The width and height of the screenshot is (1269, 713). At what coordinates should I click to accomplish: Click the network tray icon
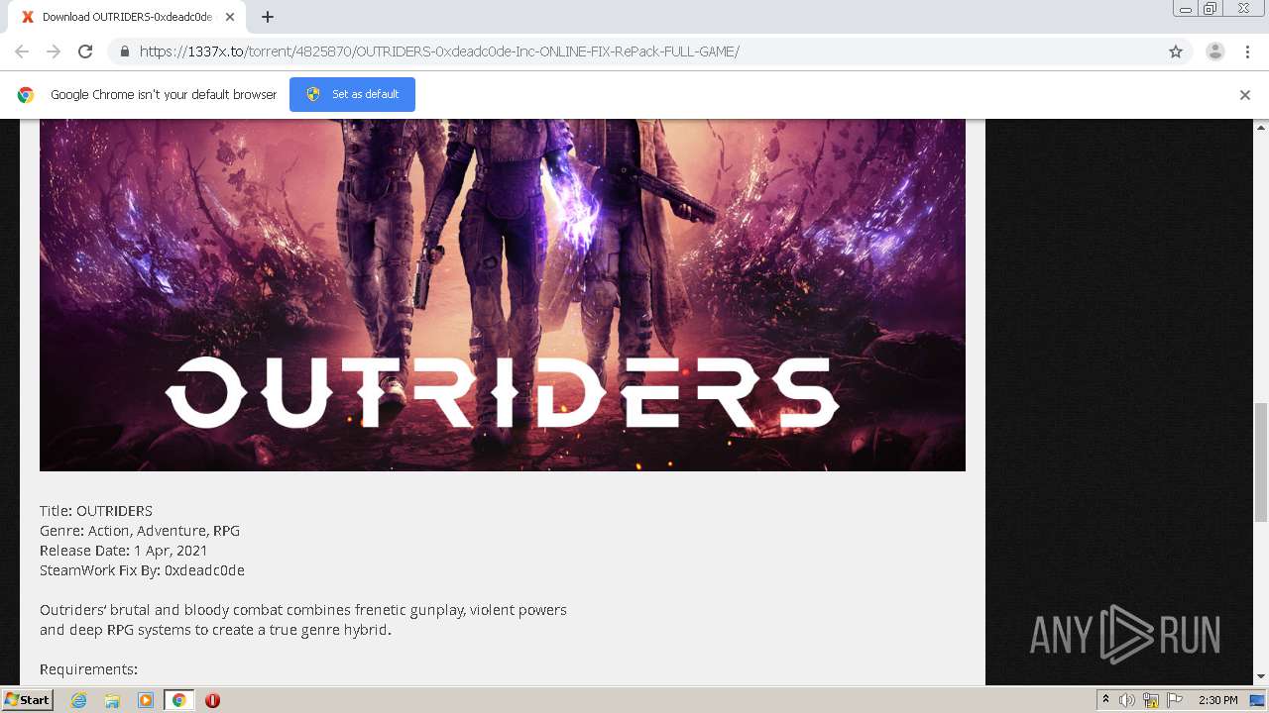tap(1150, 700)
